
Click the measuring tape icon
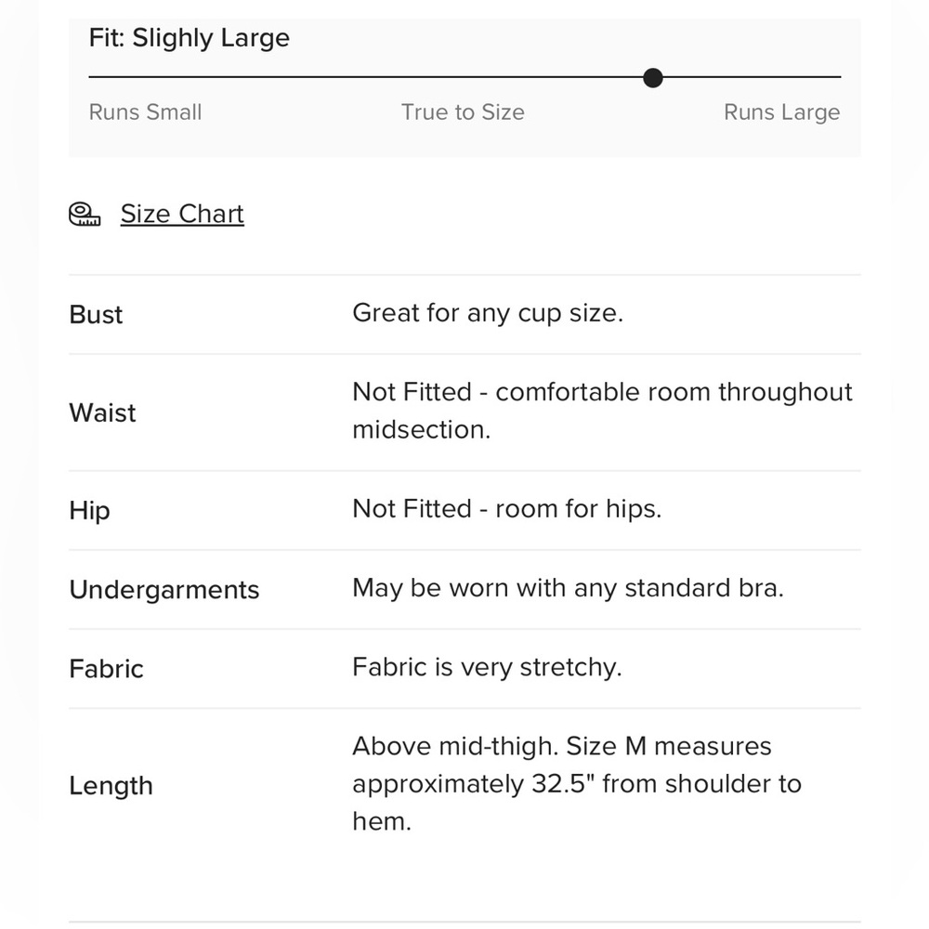pyautogui.click(x=85, y=215)
